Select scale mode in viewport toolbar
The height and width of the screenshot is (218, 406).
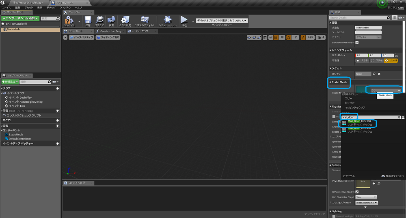click(x=259, y=37)
